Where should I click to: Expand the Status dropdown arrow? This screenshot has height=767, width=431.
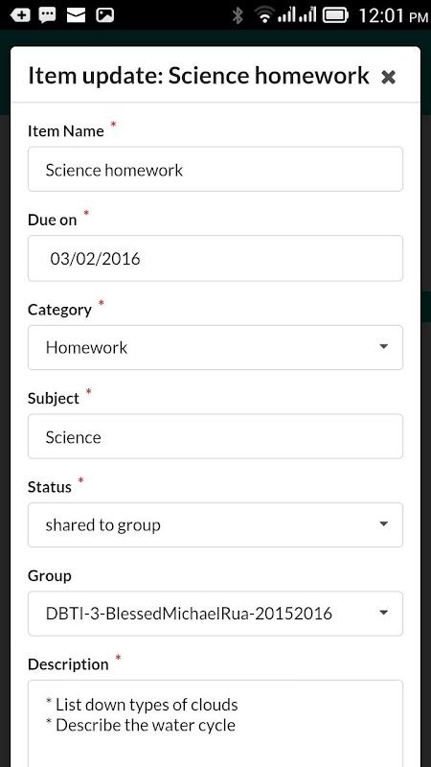[384, 524]
